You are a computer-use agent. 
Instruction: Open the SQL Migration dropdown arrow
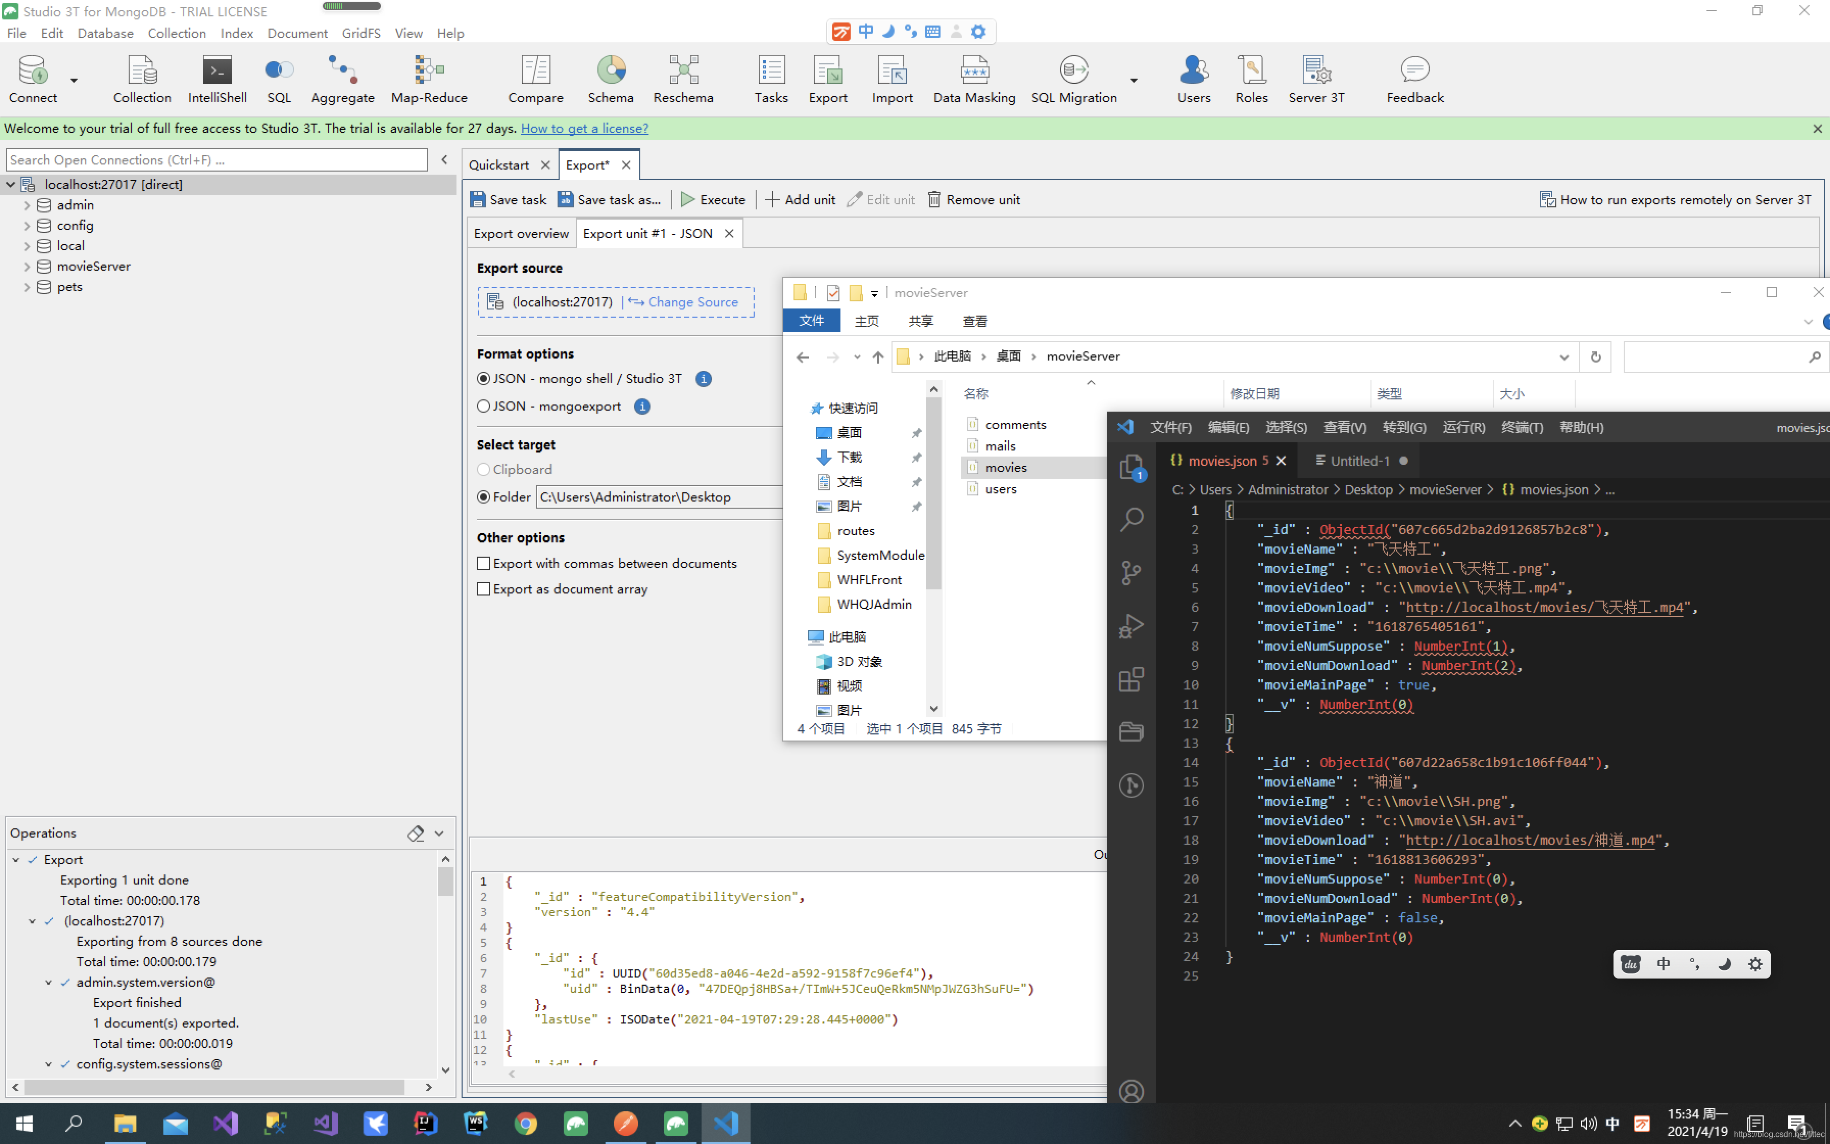(x=1134, y=80)
